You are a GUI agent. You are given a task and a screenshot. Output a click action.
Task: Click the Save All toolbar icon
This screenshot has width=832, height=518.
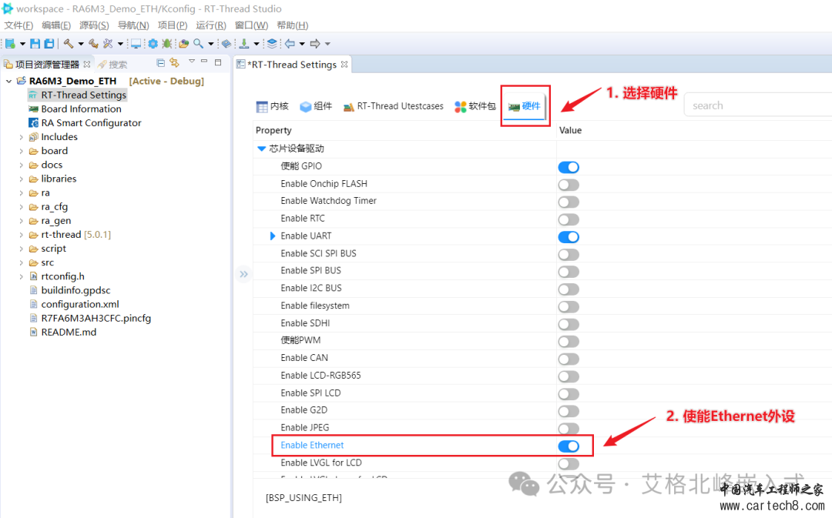[x=49, y=43]
